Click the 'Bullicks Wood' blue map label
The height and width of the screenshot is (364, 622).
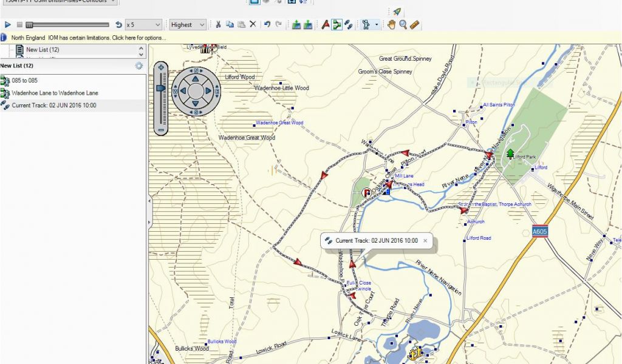coord(222,342)
